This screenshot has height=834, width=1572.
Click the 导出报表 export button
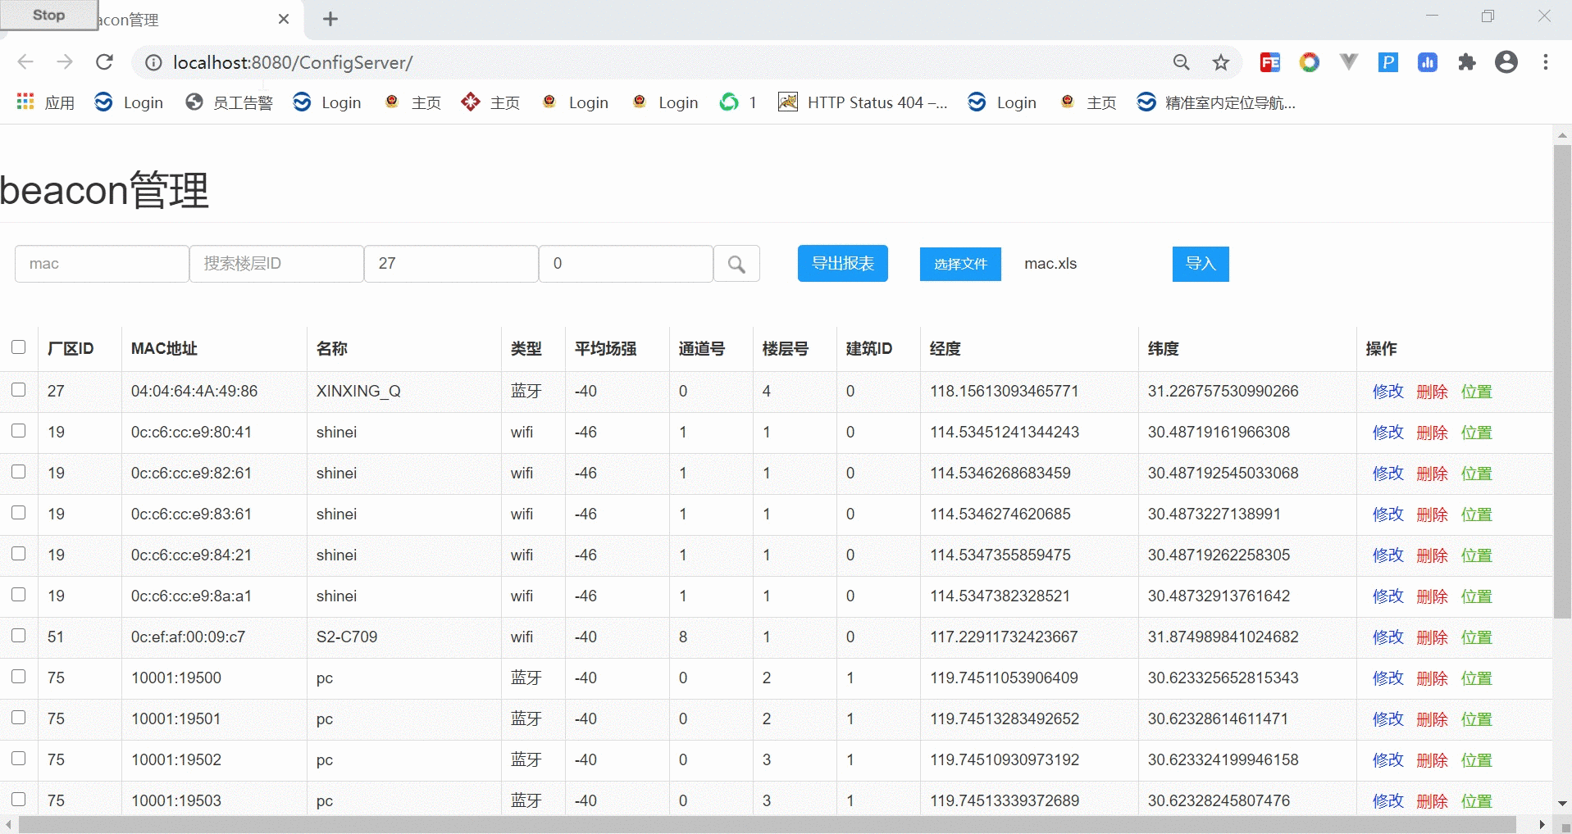click(x=843, y=264)
